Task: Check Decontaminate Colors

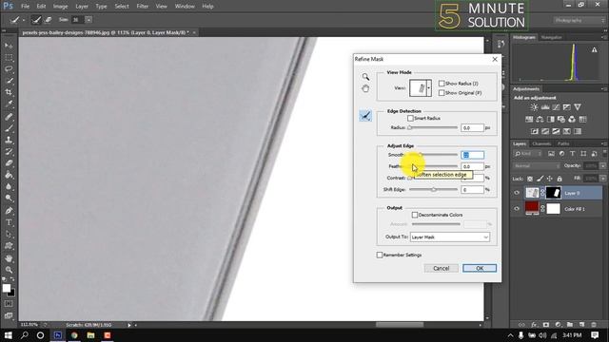Action: click(x=415, y=215)
